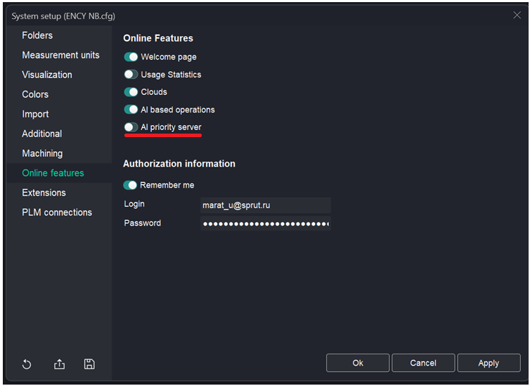The height and width of the screenshot is (386, 530).
Task: Select Visualization in the sidebar
Action: click(47, 75)
